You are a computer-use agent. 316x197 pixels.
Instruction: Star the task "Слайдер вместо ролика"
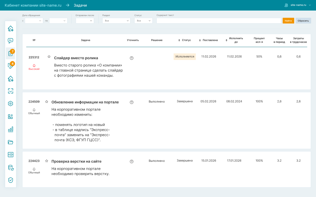[x=49, y=57]
